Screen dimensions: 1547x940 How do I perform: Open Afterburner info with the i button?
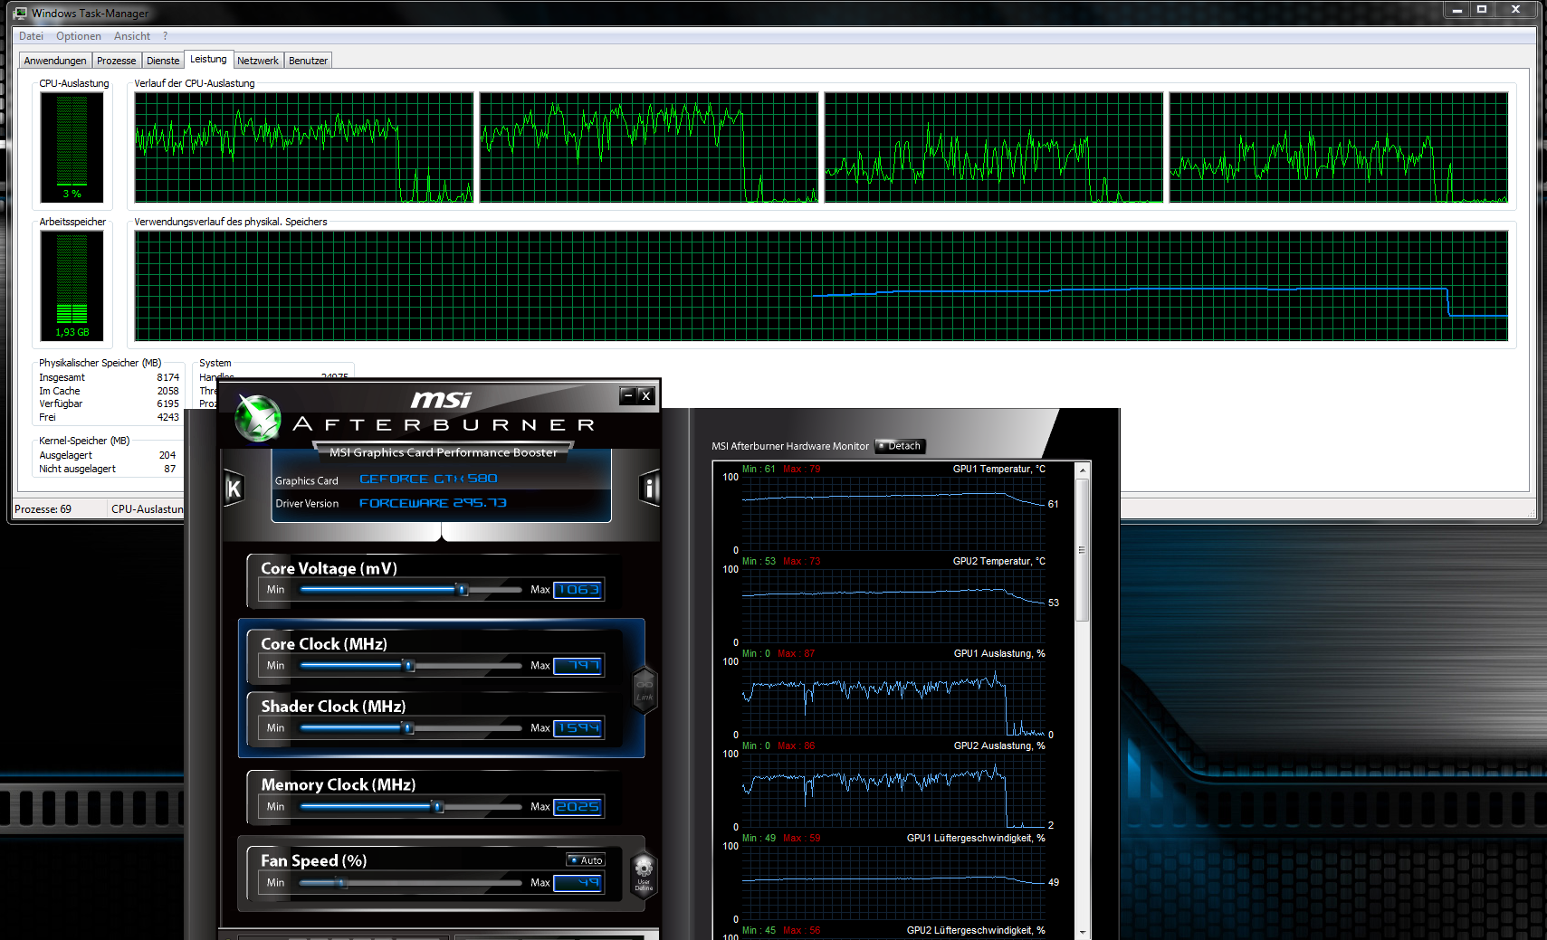coord(650,489)
